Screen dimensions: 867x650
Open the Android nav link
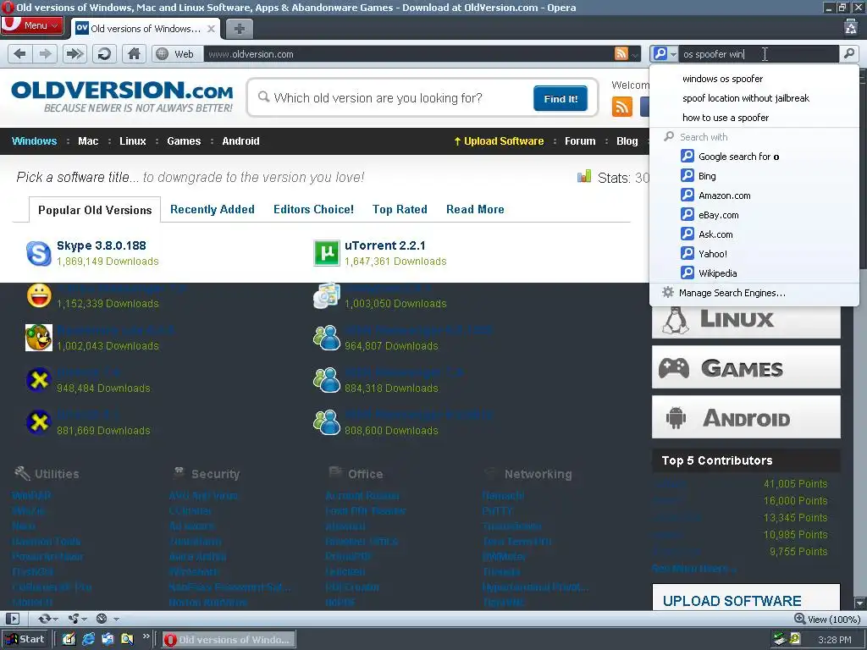[240, 141]
